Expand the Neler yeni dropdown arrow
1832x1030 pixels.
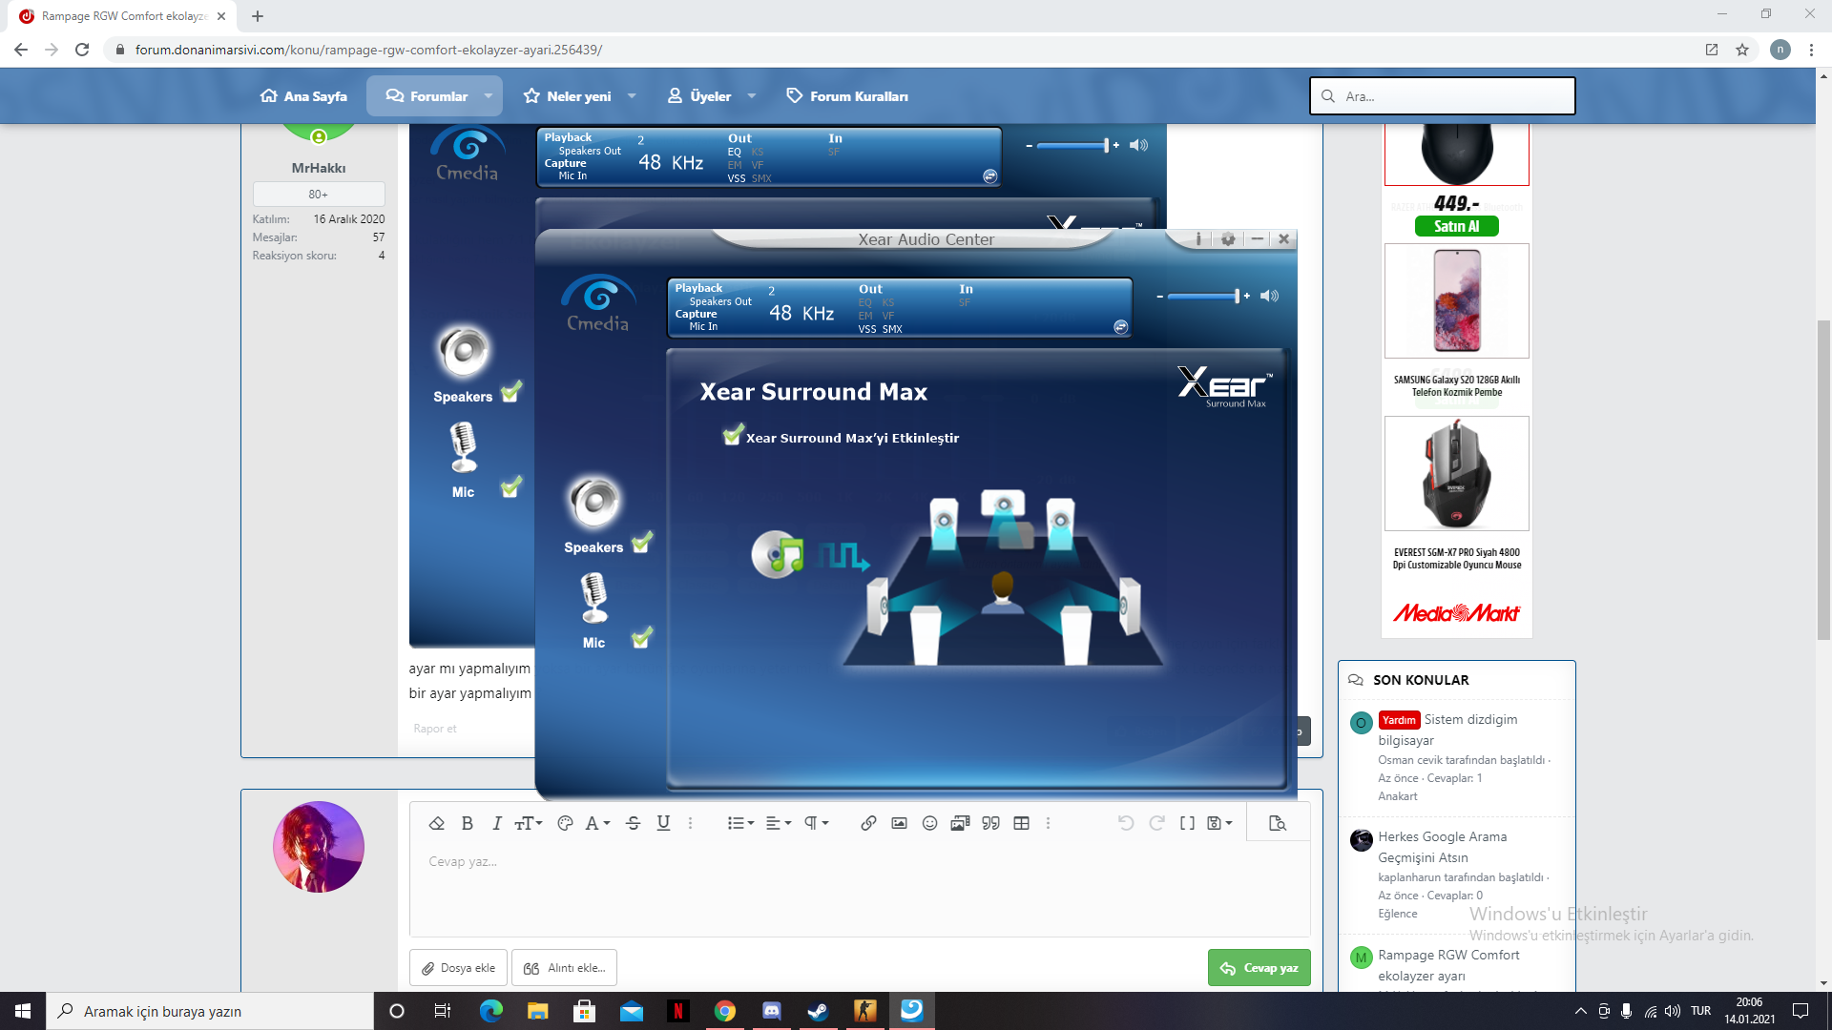632,96
